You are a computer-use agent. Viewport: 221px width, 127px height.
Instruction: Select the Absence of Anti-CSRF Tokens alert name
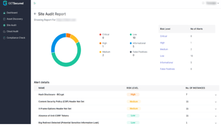(54, 116)
